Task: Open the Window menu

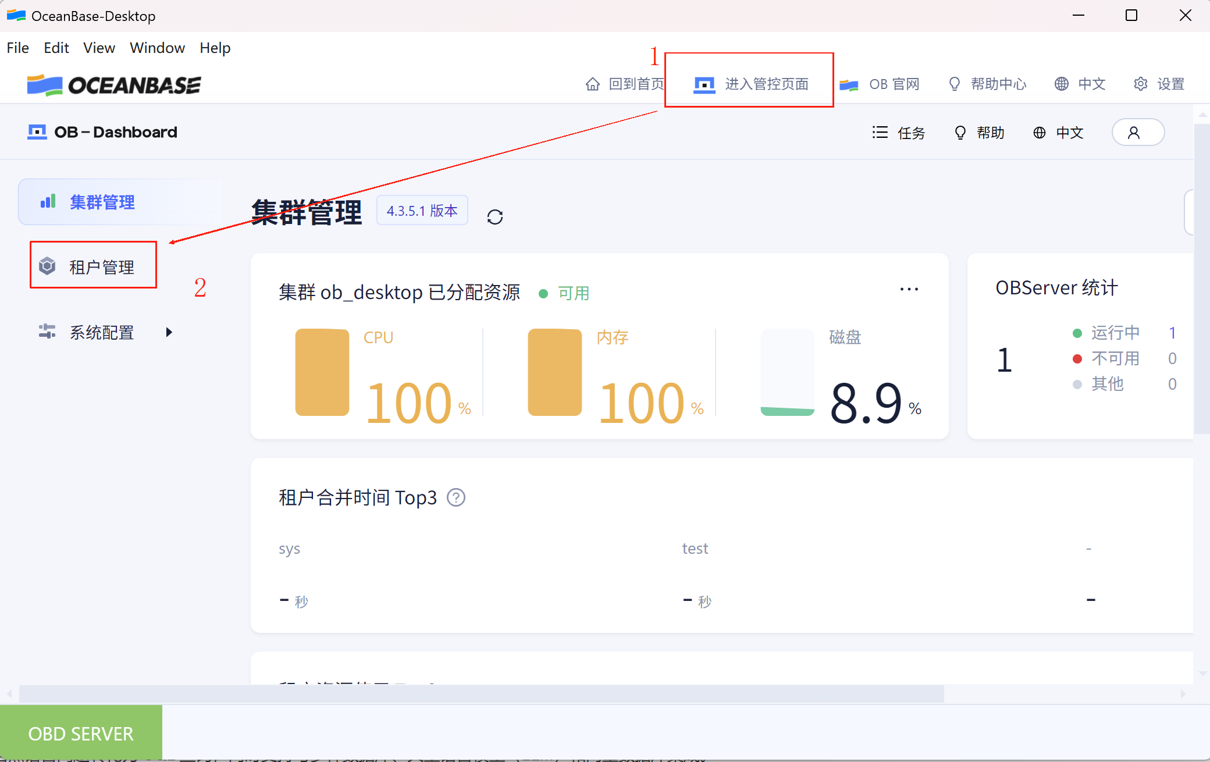Action: coord(157,48)
